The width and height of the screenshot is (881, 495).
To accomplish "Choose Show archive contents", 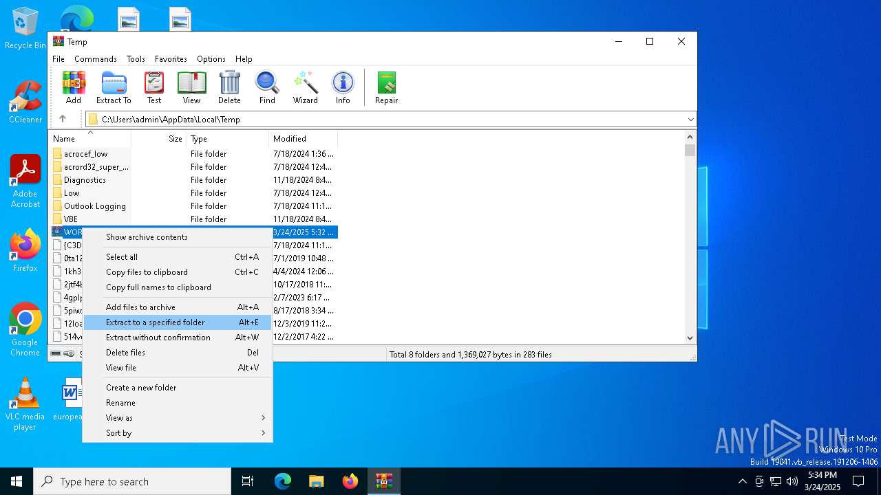I will click(x=178, y=237).
